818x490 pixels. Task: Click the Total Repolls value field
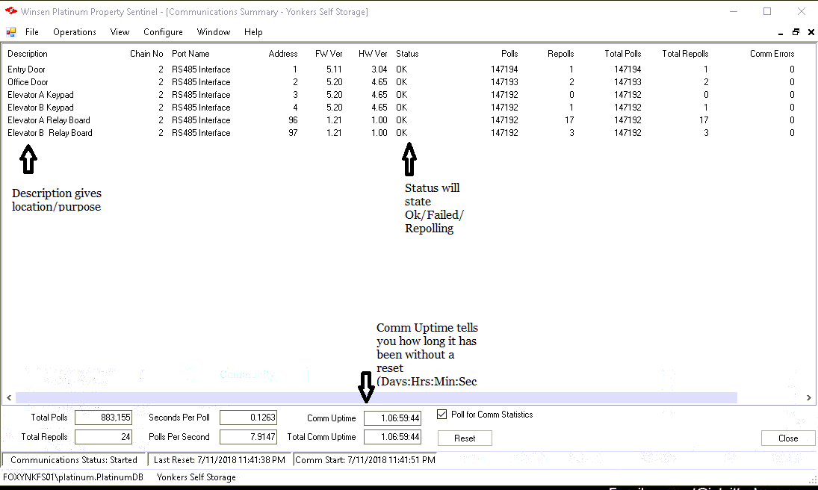(x=103, y=437)
